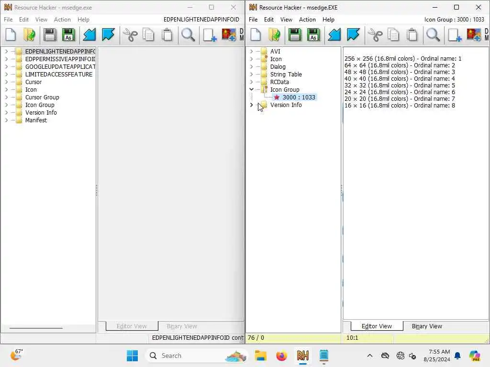Open Firefox from taskbar
The width and height of the screenshot is (490, 367).
281,356
